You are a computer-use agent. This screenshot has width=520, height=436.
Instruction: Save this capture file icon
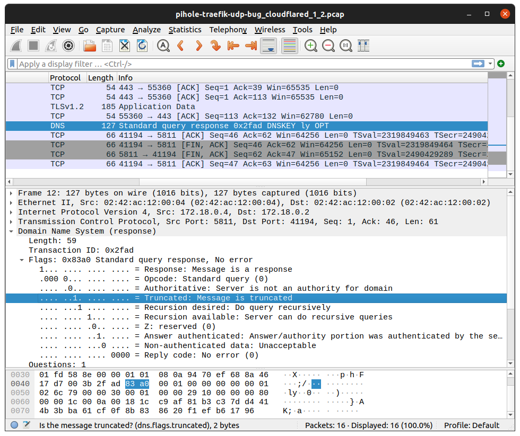[107, 46]
